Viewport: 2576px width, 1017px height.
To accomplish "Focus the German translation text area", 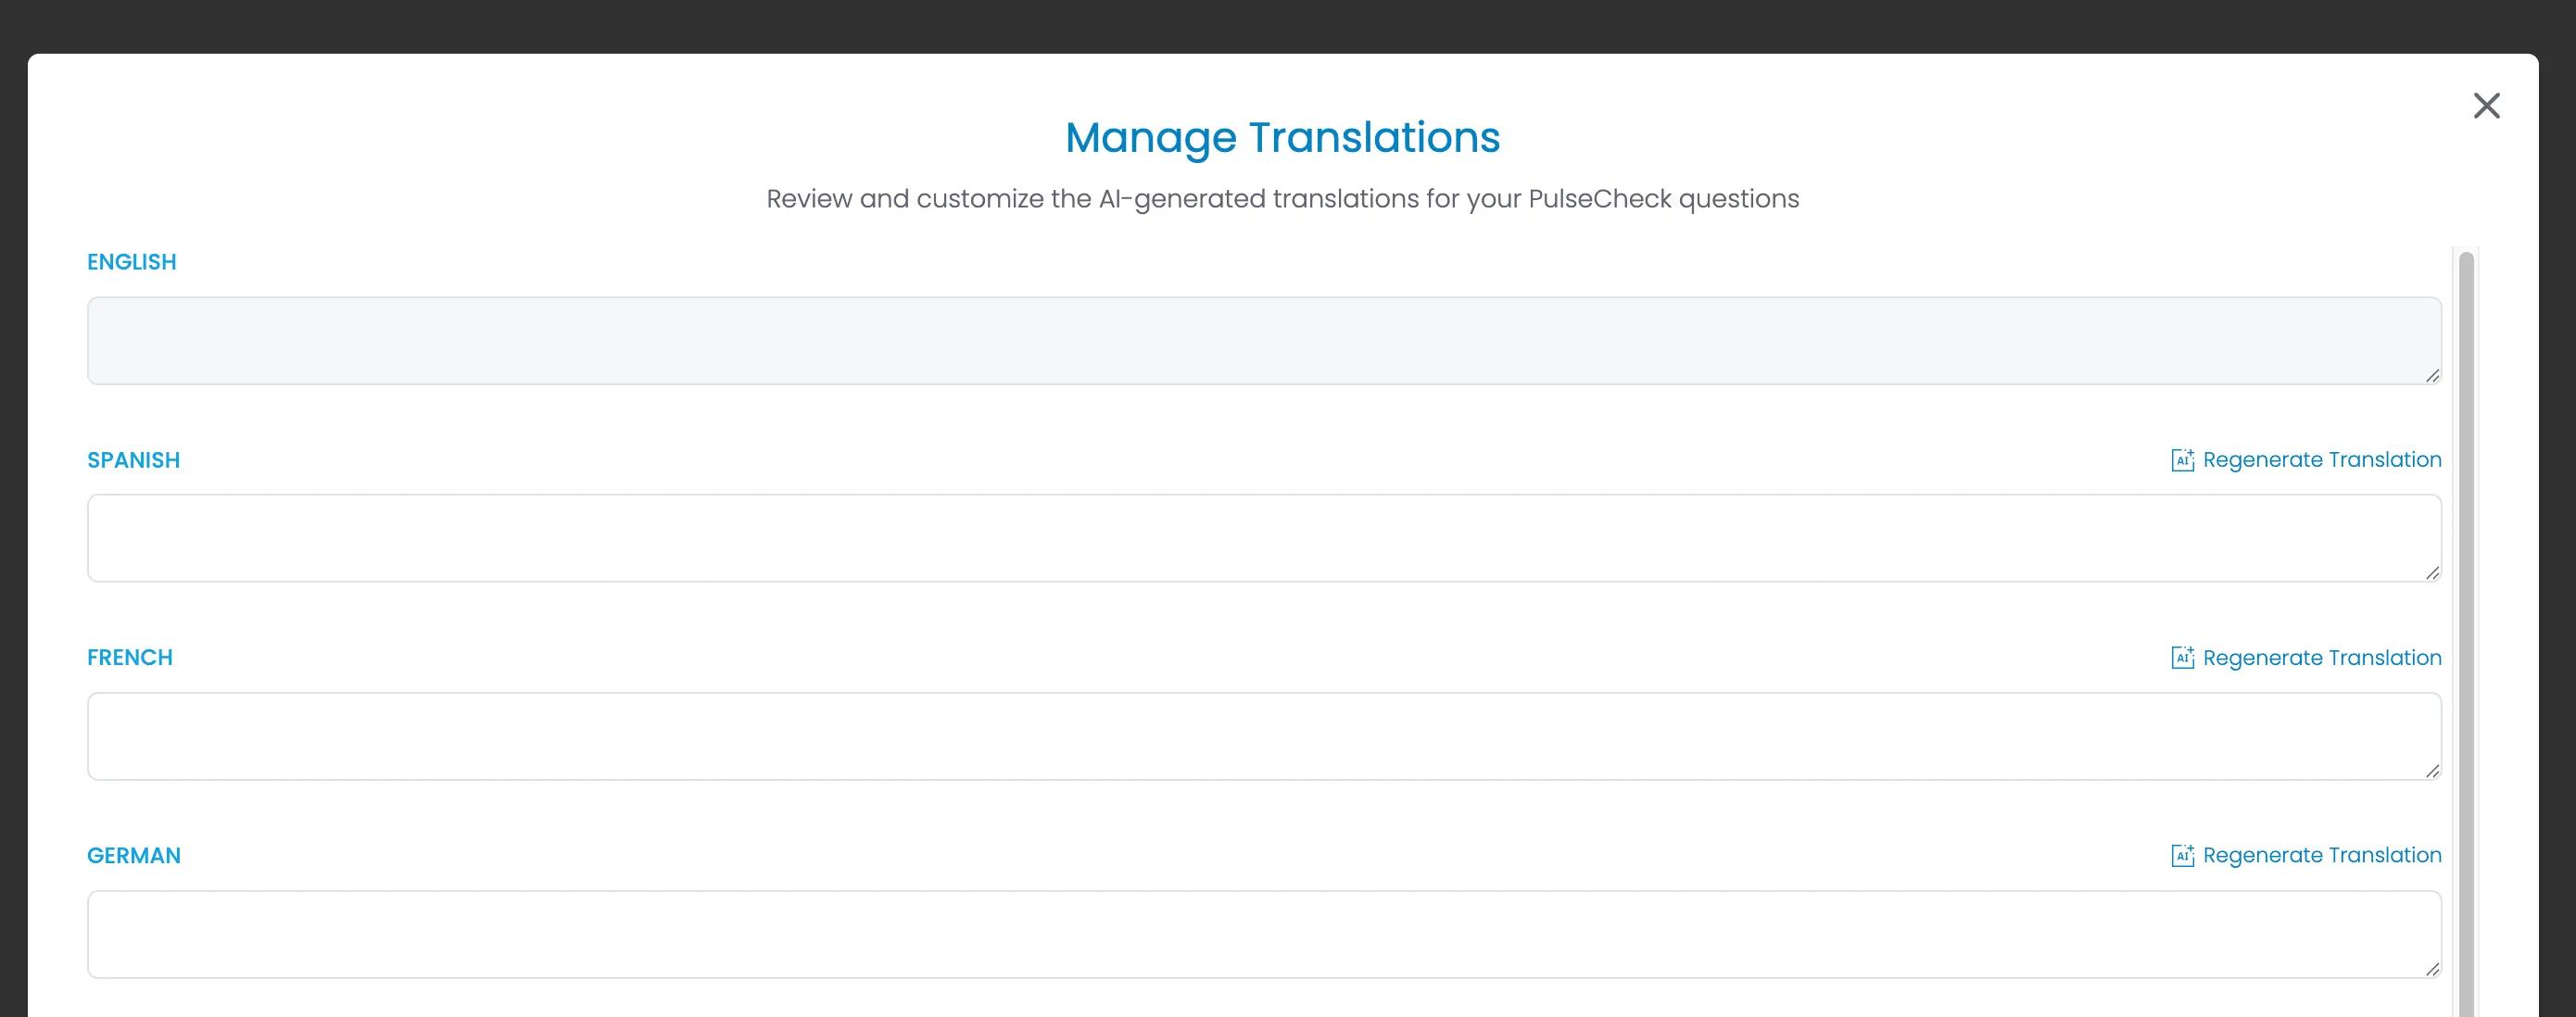I will click(x=1264, y=934).
